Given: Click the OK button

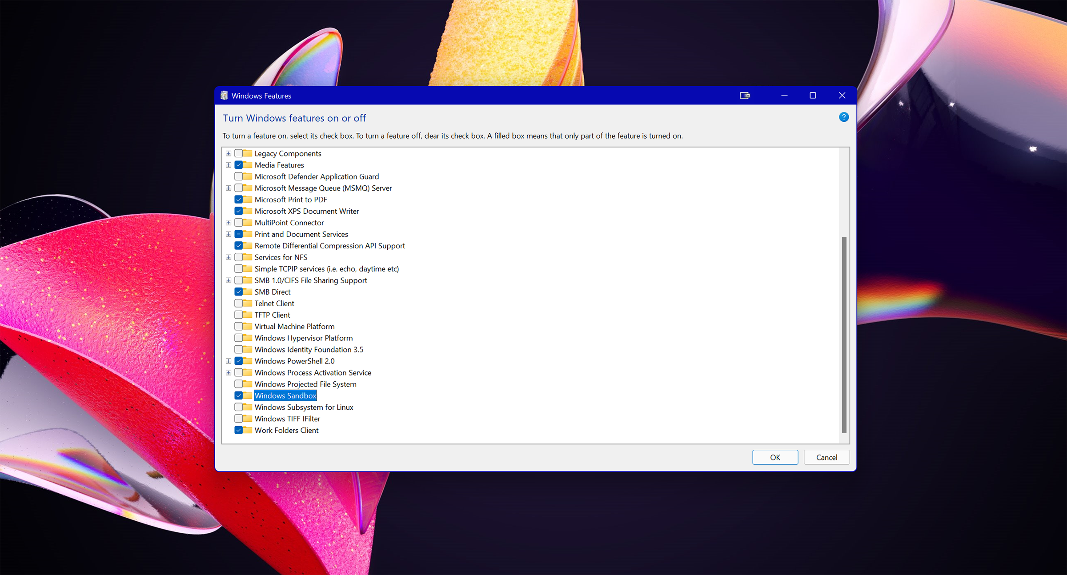Looking at the screenshot, I should (775, 457).
